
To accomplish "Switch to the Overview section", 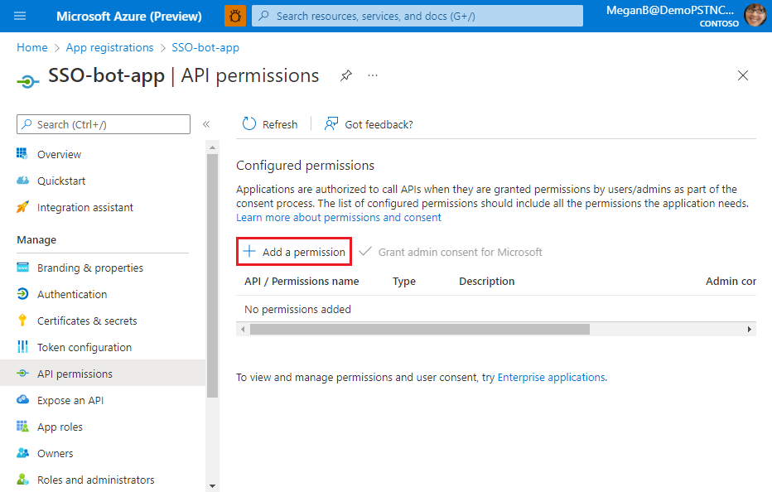I will (60, 154).
